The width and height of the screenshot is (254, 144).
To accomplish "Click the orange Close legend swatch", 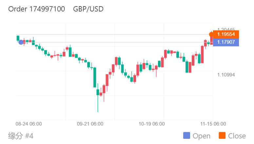I will (x=222, y=136).
